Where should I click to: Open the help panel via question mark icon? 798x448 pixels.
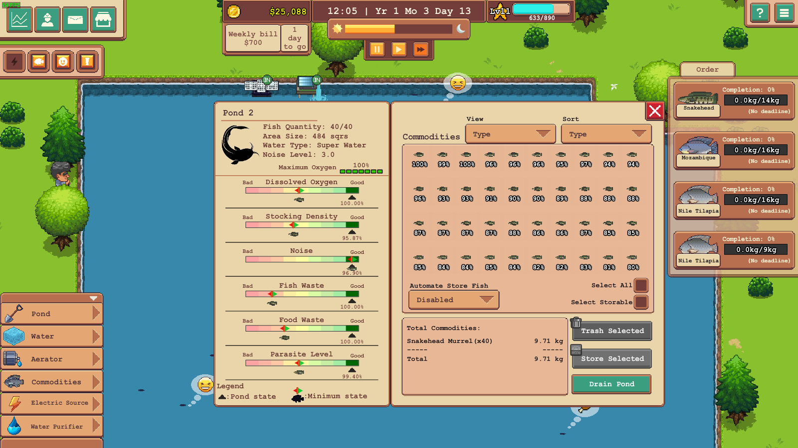[759, 13]
